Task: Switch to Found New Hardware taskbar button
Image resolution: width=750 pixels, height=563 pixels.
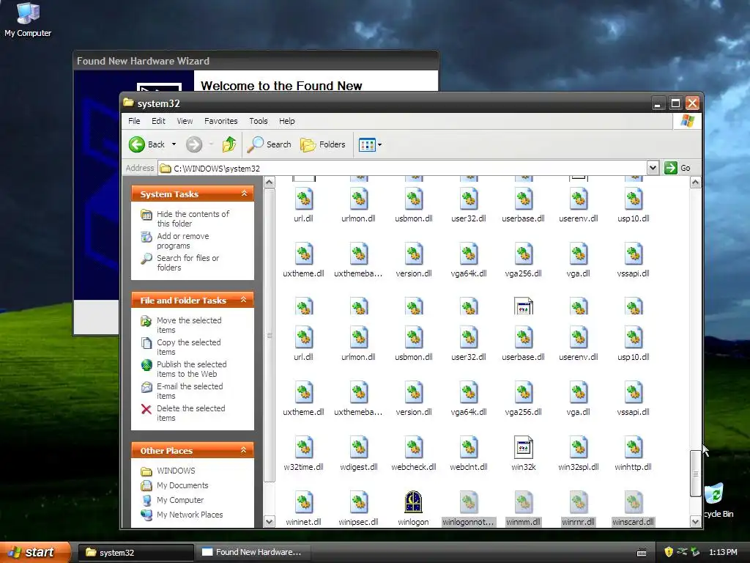Action: tap(252, 553)
